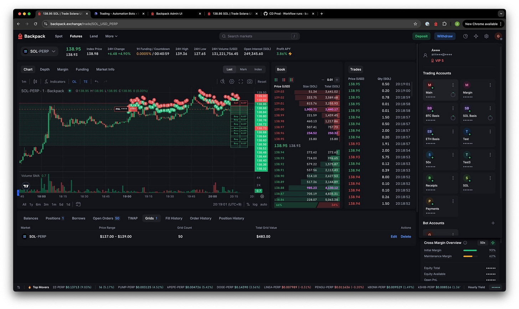Switch to the Funding tab
This screenshot has height=309, width=519.
(82, 69)
